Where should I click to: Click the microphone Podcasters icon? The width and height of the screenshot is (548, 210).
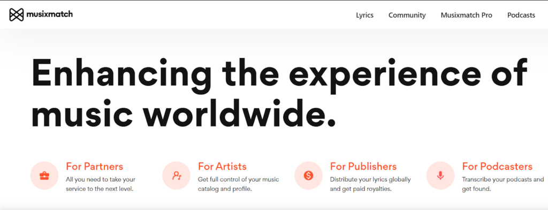440,176
